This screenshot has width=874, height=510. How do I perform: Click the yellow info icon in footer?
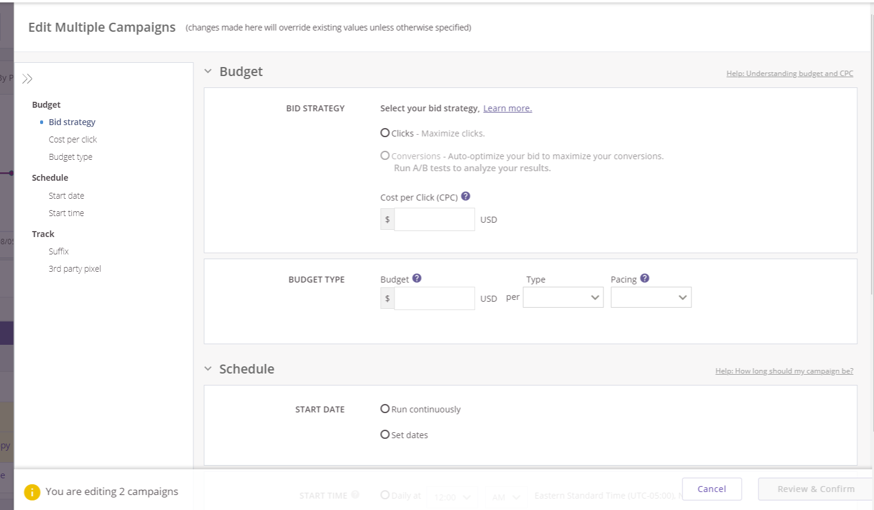coord(32,492)
